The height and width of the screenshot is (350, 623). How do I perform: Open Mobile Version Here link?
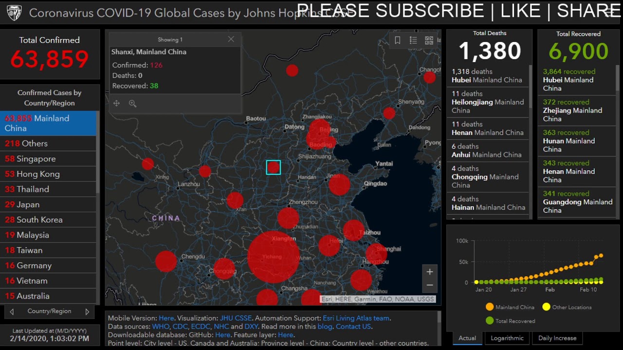click(166, 318)
